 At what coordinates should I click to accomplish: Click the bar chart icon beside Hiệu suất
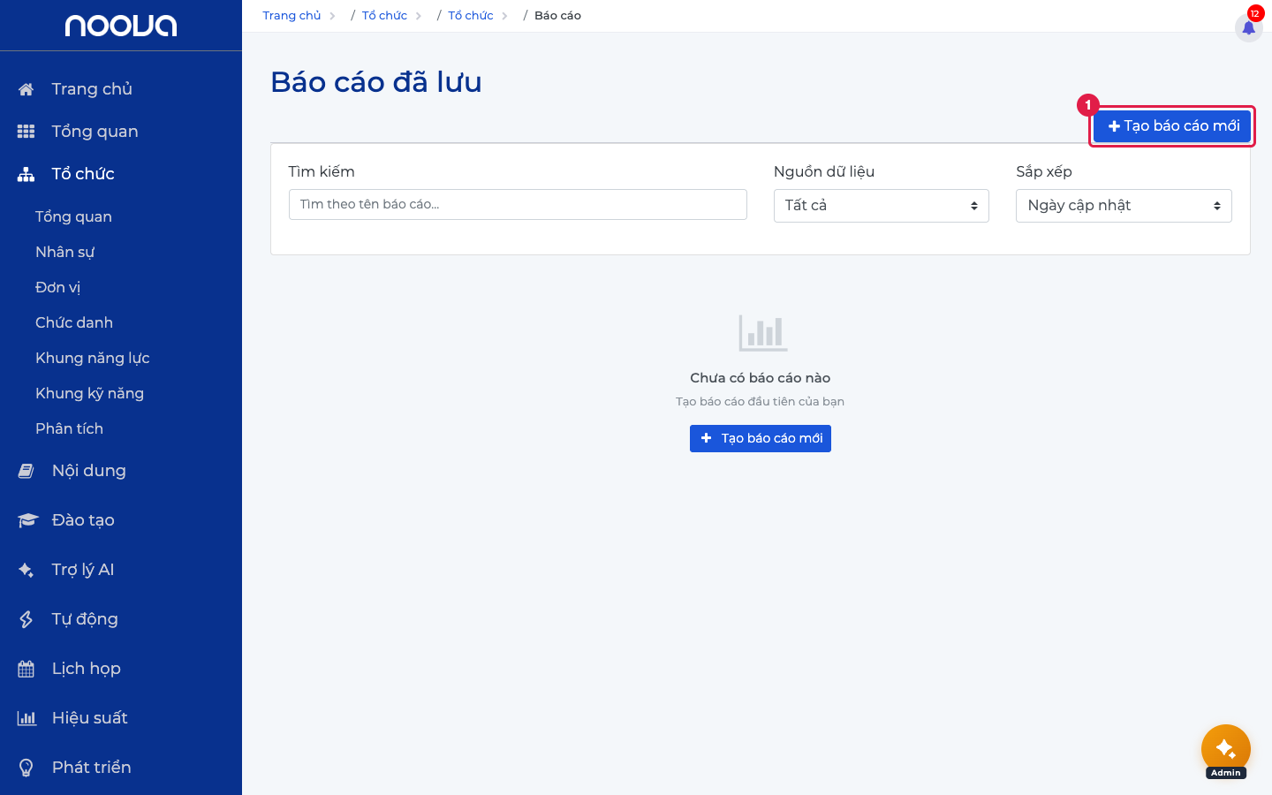click(27, 718)
